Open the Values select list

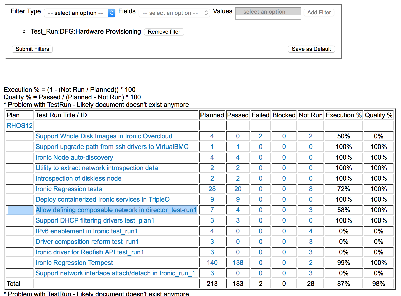tap(268, 13)
